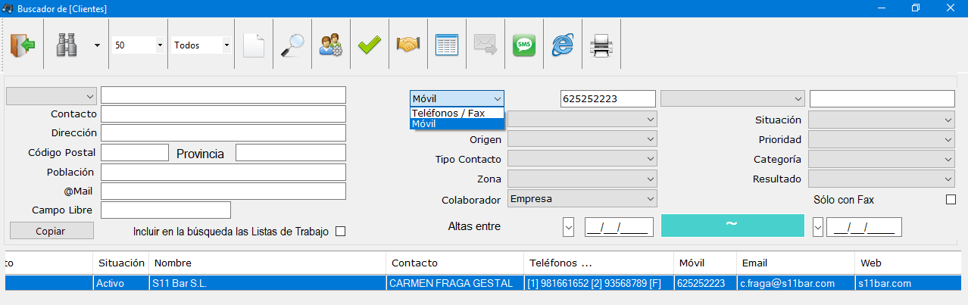Click the end date field
968x305 pixels.
[864, 226]
